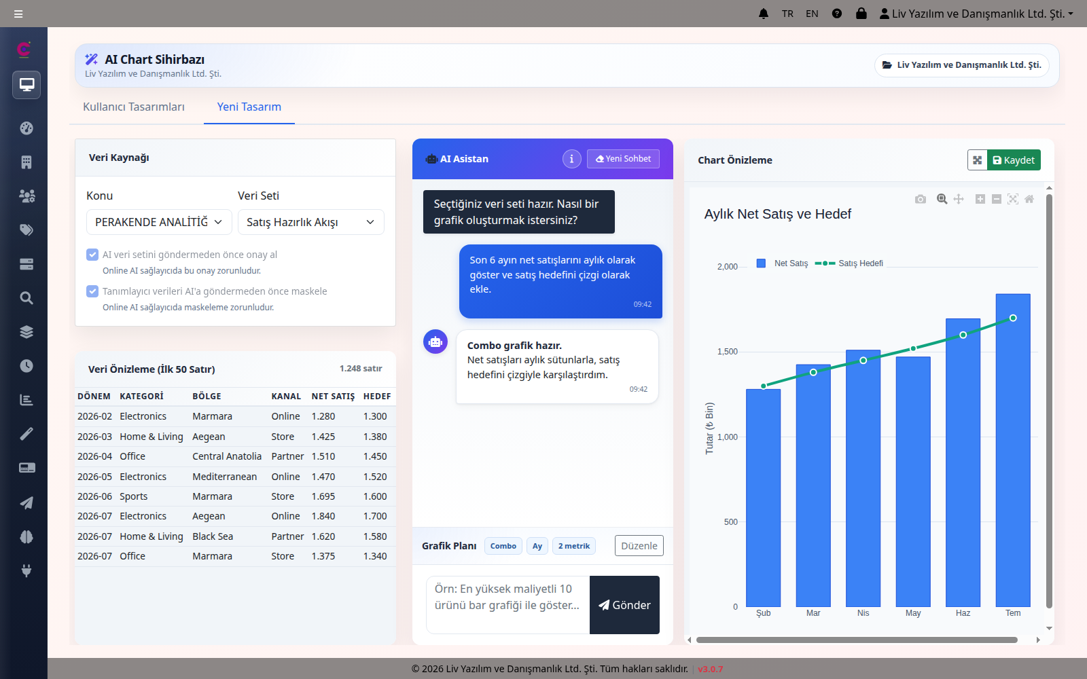Open the help question mark icon
This screenshot has height=679, width=1087.
(x=837, y=14)
